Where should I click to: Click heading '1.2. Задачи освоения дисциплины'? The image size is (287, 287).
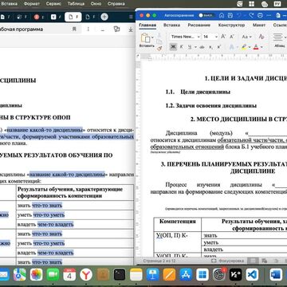(x=211, y=105)
